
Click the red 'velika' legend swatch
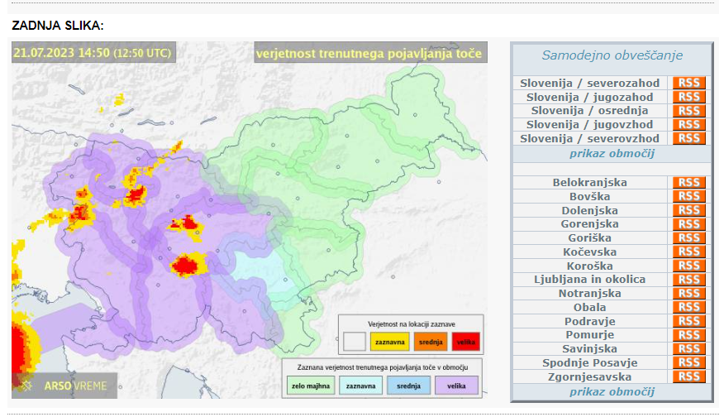pos(465,341)
